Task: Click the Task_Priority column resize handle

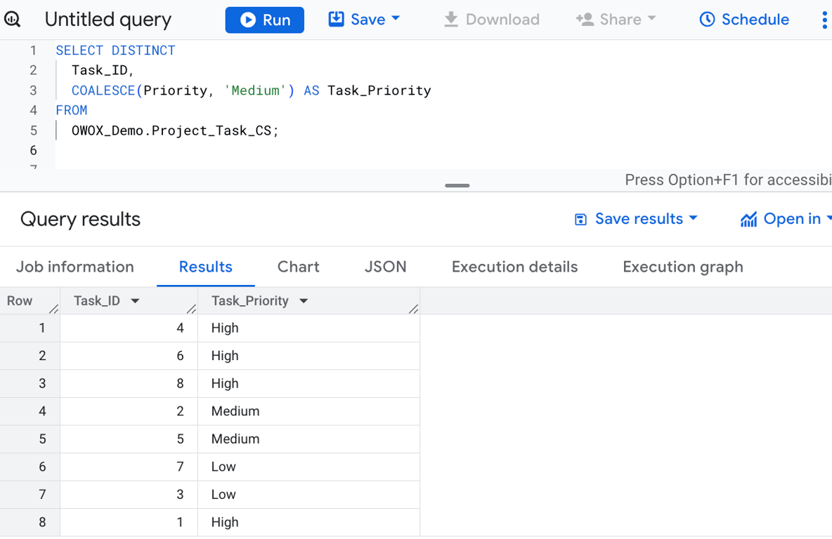Action: coord(414,309)
